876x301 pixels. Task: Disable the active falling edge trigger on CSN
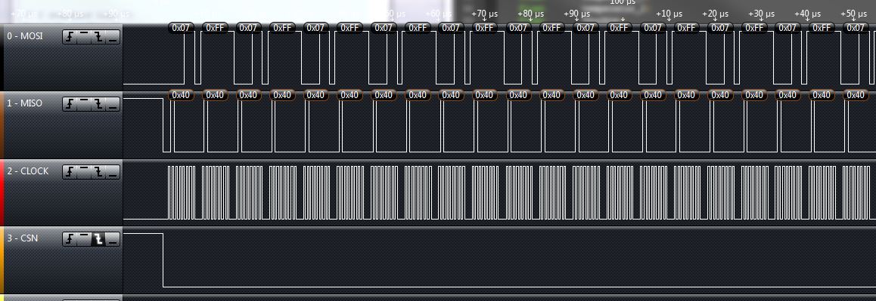coord(99,240)
